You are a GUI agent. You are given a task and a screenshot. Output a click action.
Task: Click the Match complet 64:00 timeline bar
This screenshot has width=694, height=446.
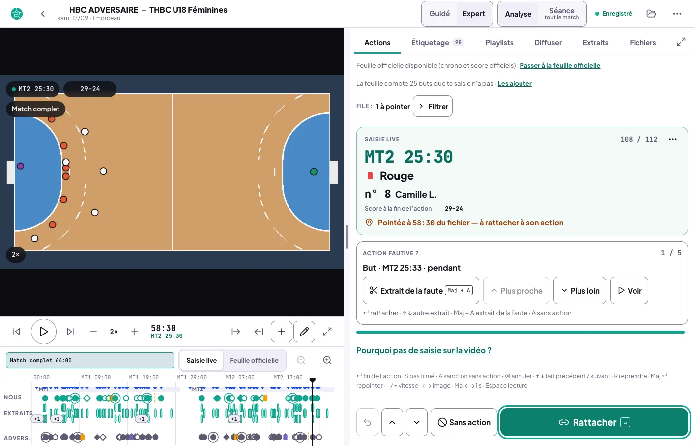pos(90,360)
